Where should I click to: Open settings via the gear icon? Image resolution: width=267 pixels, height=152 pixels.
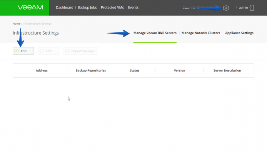pyautogui.click(x=225, y=8)
